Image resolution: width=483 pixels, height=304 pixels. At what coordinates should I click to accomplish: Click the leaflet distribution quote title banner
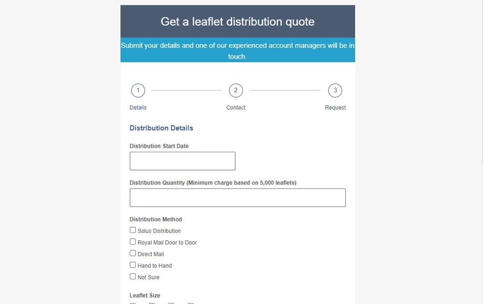237,22
